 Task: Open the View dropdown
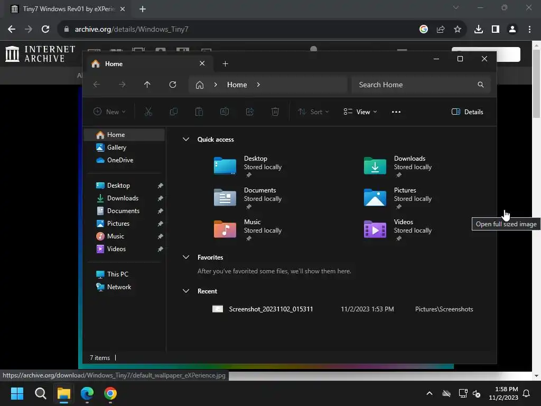(360, 112)
